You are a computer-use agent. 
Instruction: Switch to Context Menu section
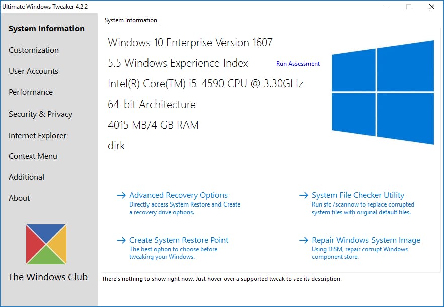[x=33, y=156]
